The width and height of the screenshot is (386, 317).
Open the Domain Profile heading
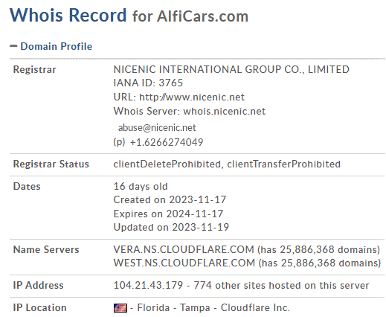57,46
